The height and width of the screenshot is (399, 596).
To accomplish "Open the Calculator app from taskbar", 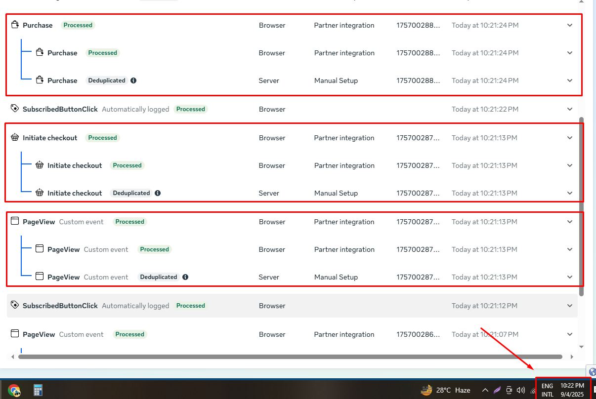I will 38,390.
